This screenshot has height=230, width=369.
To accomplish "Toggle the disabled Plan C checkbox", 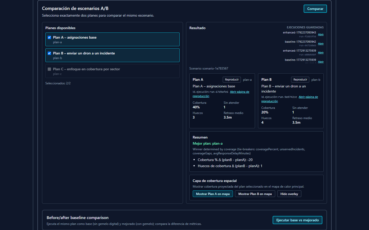I will click(49, 69).
